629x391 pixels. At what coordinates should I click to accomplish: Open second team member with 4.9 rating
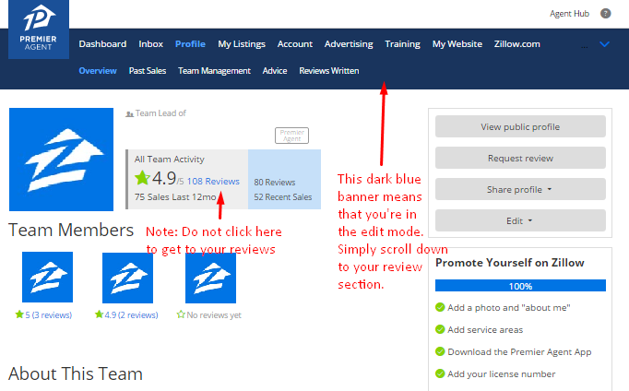(x=127, y=278)
